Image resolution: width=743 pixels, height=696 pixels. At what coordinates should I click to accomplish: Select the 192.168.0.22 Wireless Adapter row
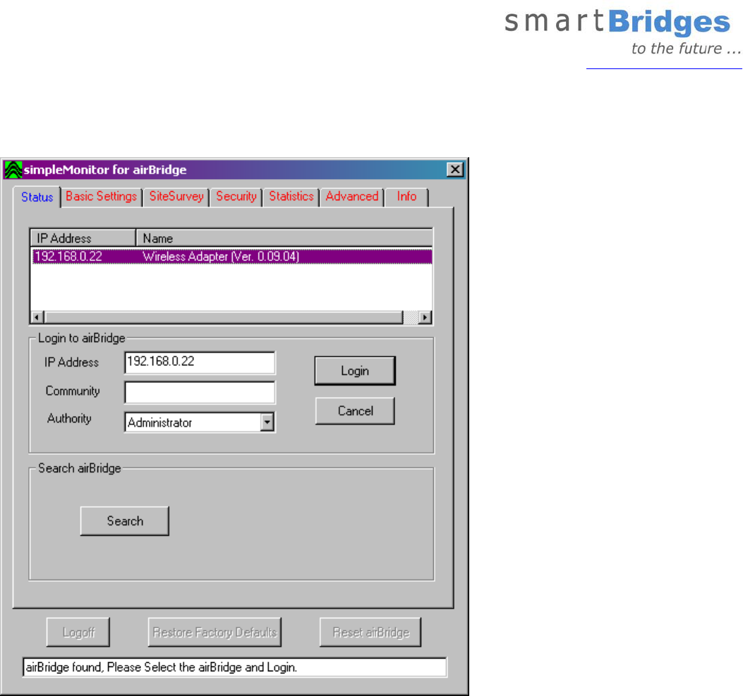point(231,257)
